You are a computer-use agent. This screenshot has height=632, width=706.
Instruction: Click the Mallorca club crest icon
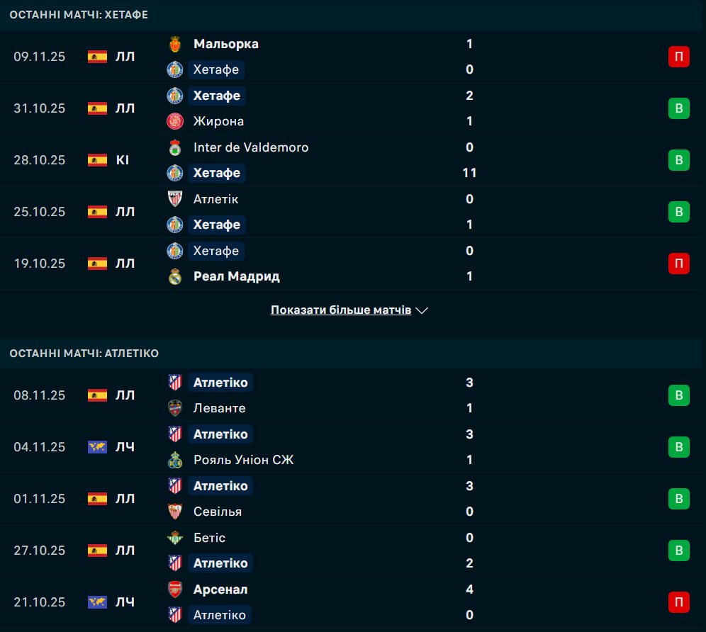(x=174, y=44)
